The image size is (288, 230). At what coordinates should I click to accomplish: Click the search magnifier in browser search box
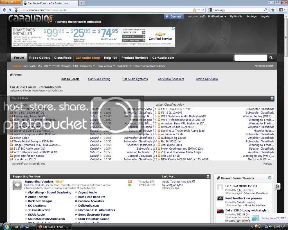[x=265, y=10]
